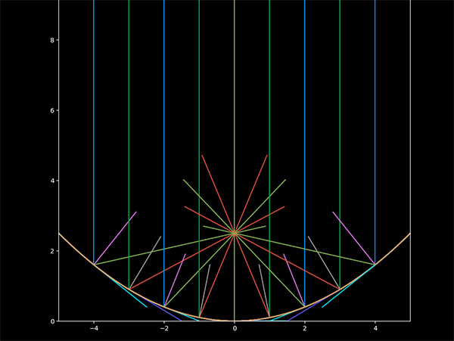
Task: Click the 6 tick label on y-axis
Action: (x=52, y=110)
